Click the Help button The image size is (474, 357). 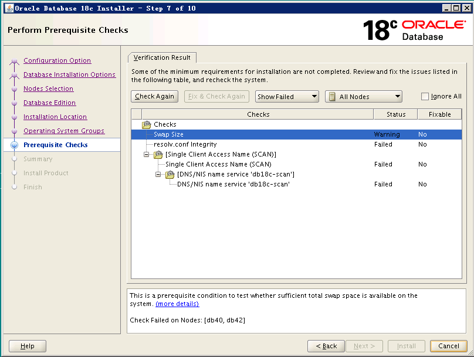point(28,346)
